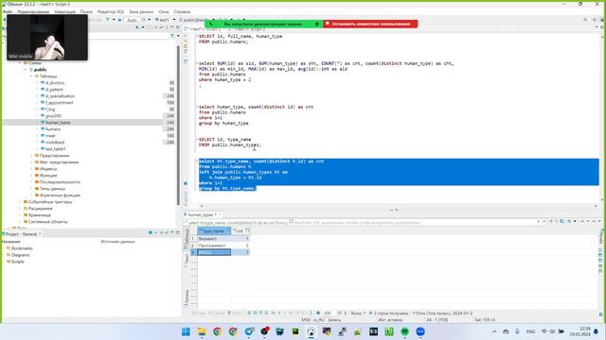Expand the Последовательности folder
Image resolution: width=606 pixels, height=340 pixels.
31,182
